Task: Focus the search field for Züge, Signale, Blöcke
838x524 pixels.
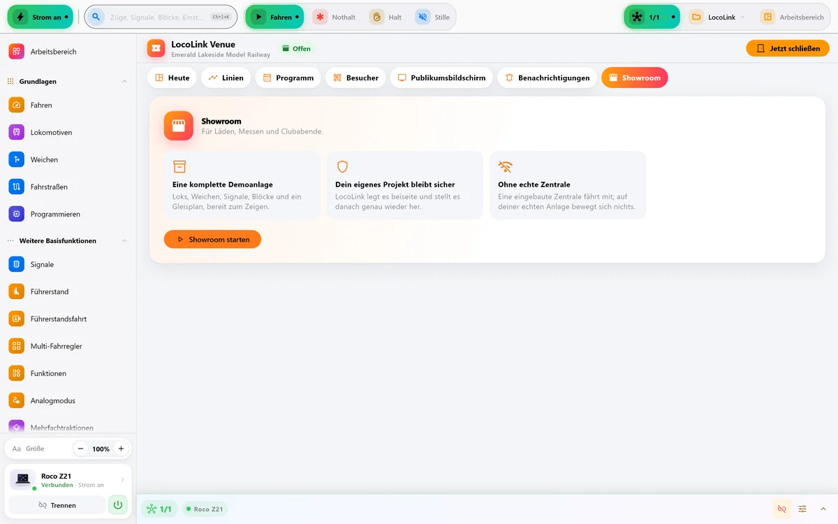Action: point(161,17)
